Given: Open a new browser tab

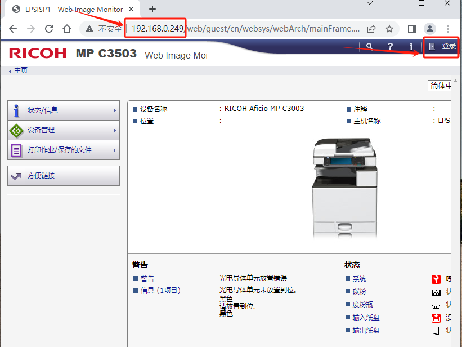Looking at the screenshot, I should tap(152, 9).
